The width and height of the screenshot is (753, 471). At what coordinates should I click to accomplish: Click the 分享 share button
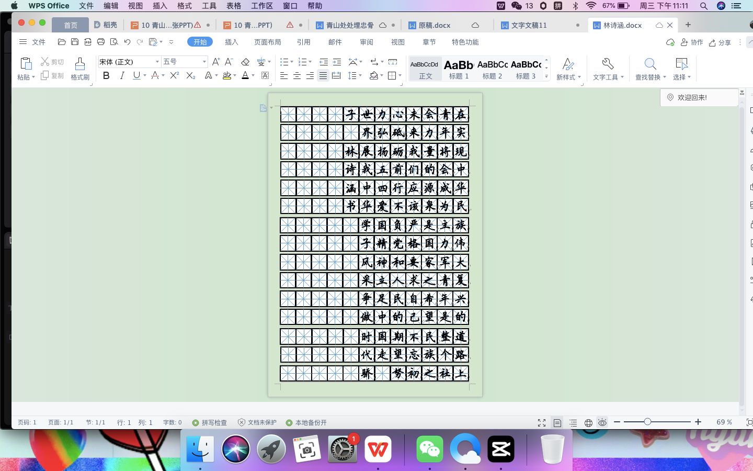tap(720, 42)
